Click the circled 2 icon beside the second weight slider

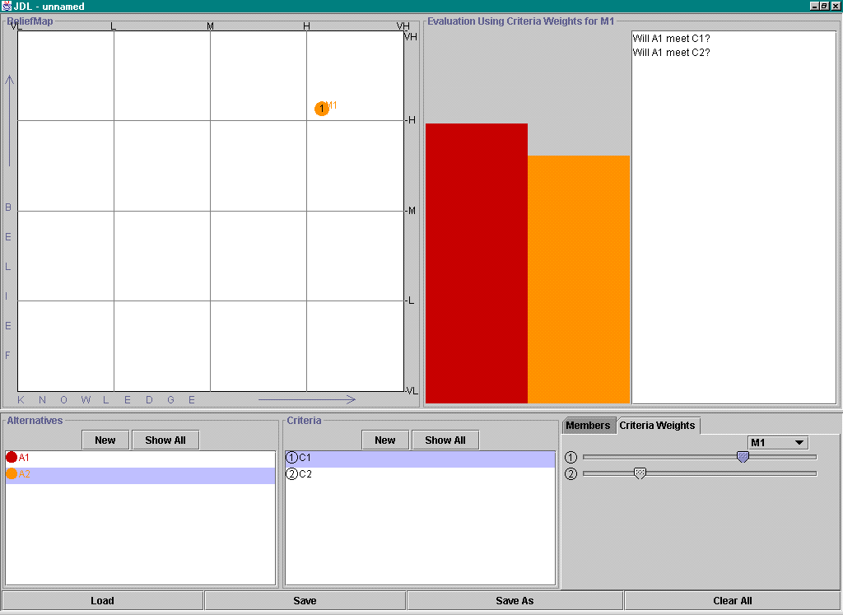pos(571,473)
